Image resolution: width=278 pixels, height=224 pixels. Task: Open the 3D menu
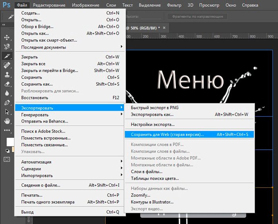[190, 5]
